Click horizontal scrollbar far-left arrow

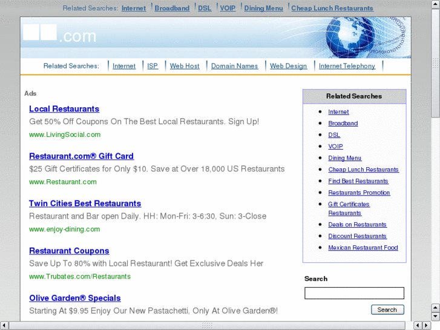click(4, 326)
